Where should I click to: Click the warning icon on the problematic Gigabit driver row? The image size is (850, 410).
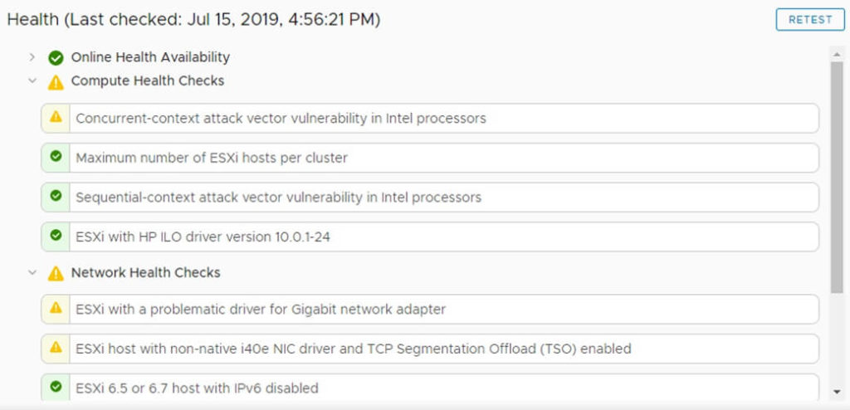[56, 308]
